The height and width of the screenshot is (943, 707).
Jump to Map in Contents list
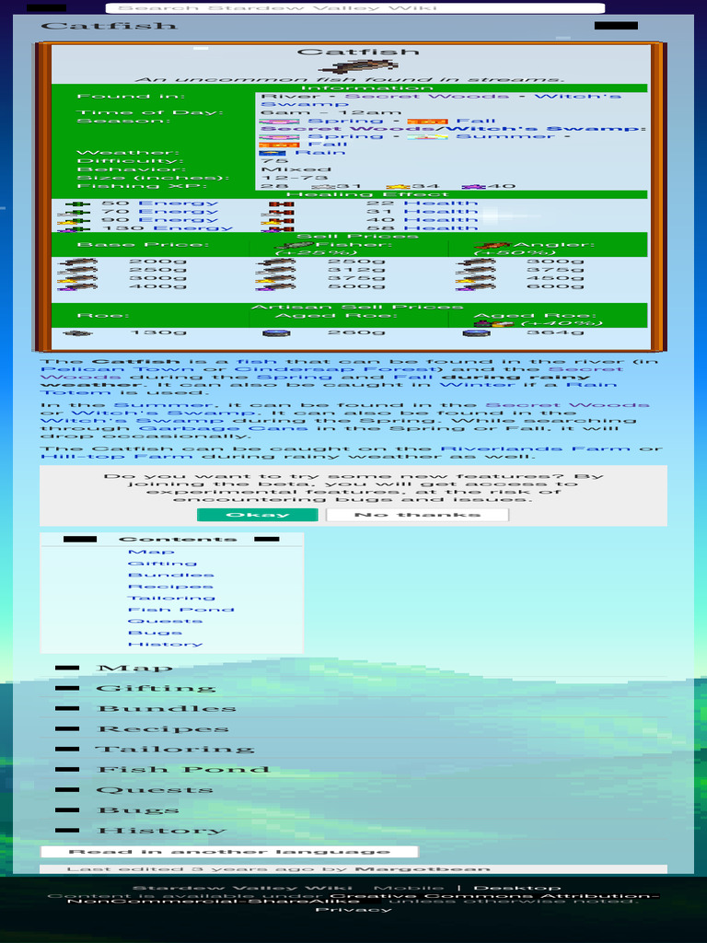click(151, 553)
